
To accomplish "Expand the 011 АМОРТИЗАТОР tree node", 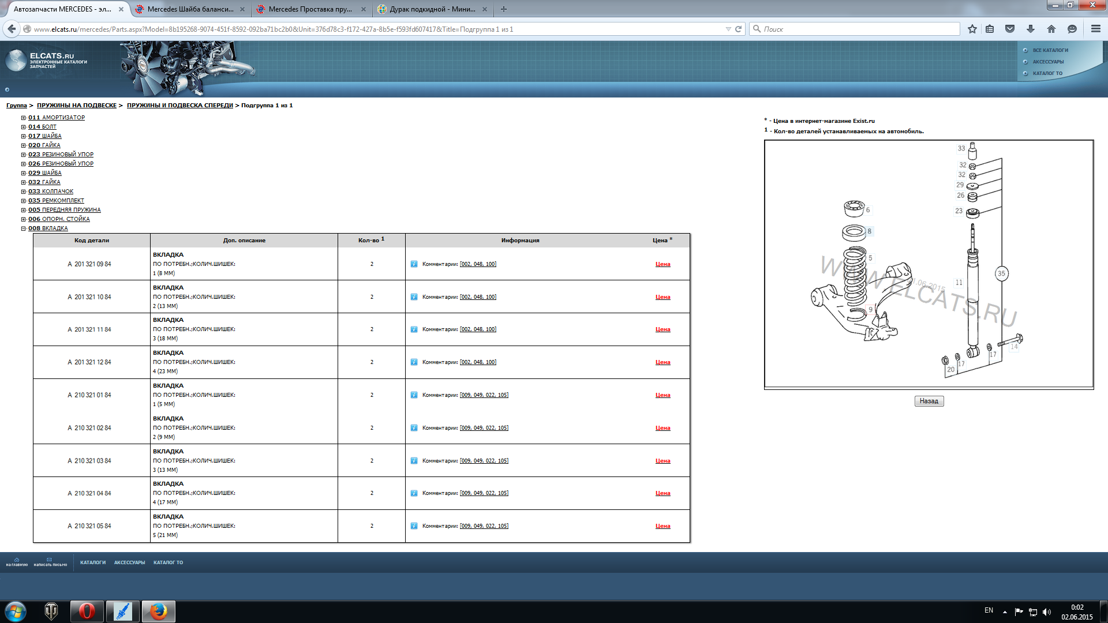I will (x=24, y=118).
